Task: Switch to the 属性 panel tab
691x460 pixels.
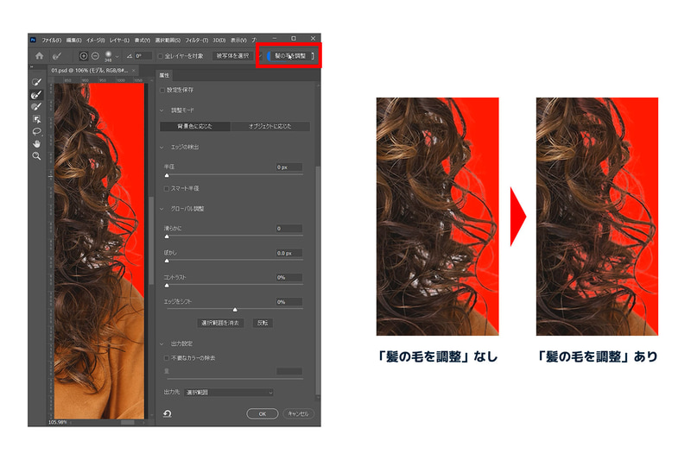Action: (x=164, y=75)
